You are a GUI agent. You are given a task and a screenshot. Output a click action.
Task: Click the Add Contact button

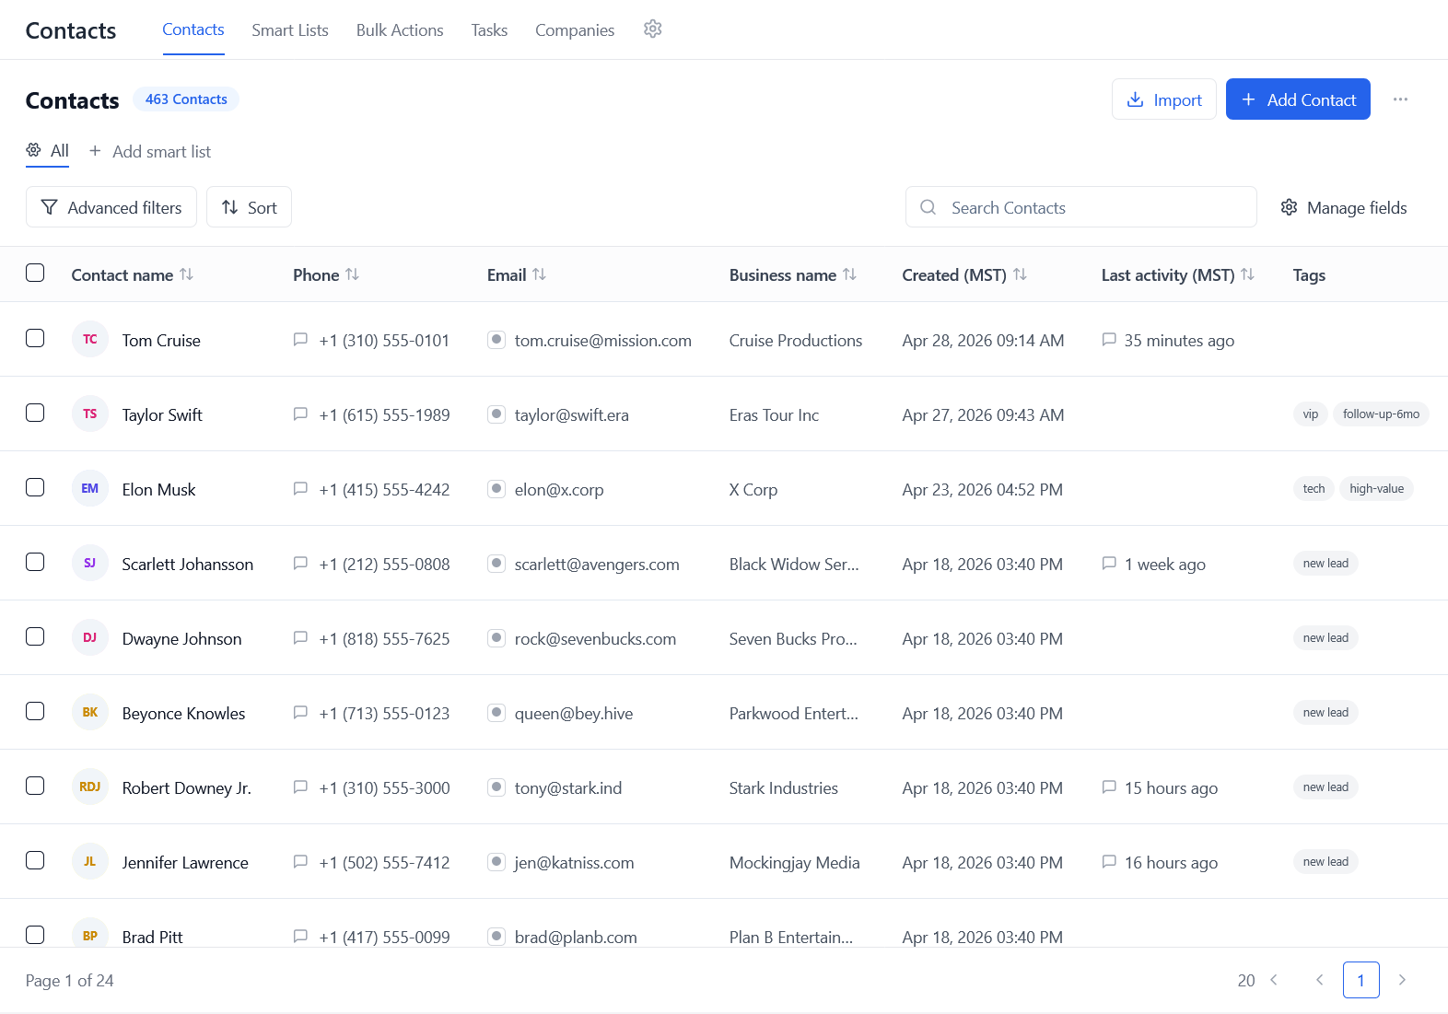pyautogui.click(x=1298, y=99)
